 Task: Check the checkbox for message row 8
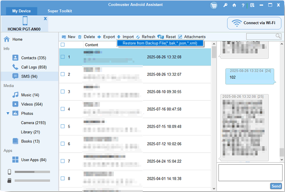(x=63, y=179)
